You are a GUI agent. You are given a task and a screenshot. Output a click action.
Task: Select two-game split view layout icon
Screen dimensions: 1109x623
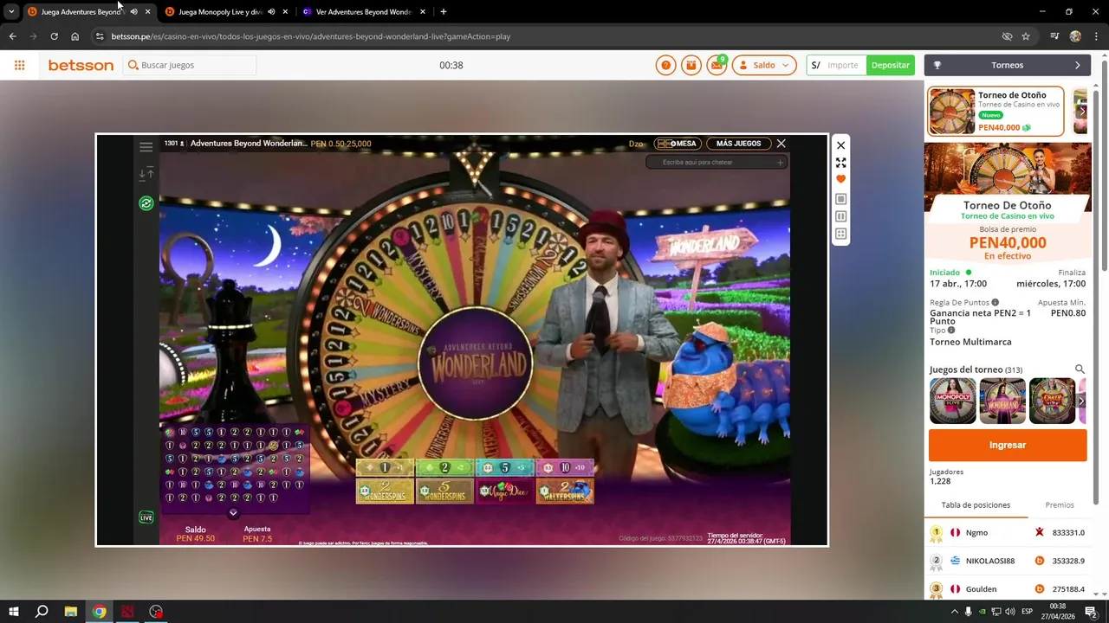coord(840,216)
